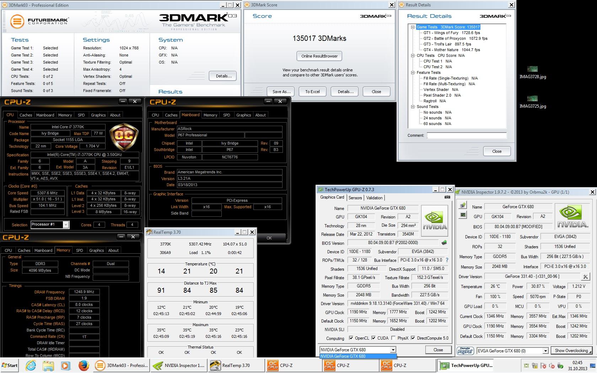Launch Firefox from the taskbar
This screenshot has width=597, height=373.
pyautogui.click(x=84, y=365)
